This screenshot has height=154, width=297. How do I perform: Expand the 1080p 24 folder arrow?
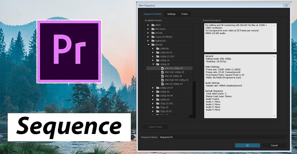coord(153,60)
